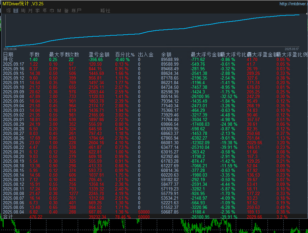Click trade count 978
This screenshot has height=233, width=308.
(72, 92)
